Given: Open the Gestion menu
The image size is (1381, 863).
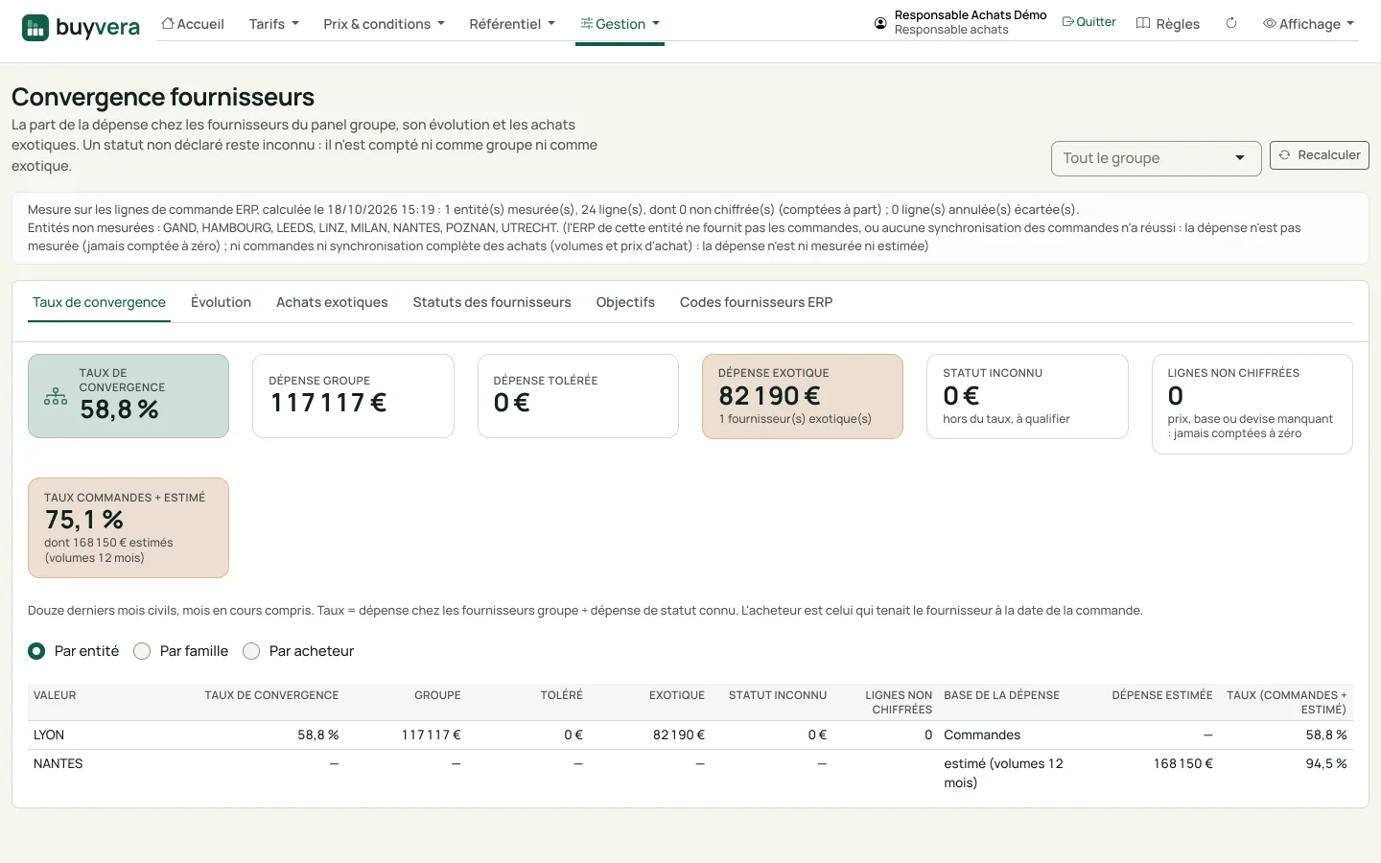Looking at the screenshot, I should 620,24.
